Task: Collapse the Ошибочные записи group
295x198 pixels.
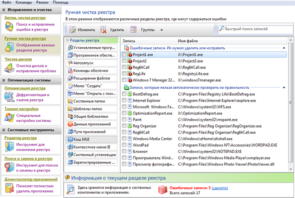Action: [x=284, y=48]
